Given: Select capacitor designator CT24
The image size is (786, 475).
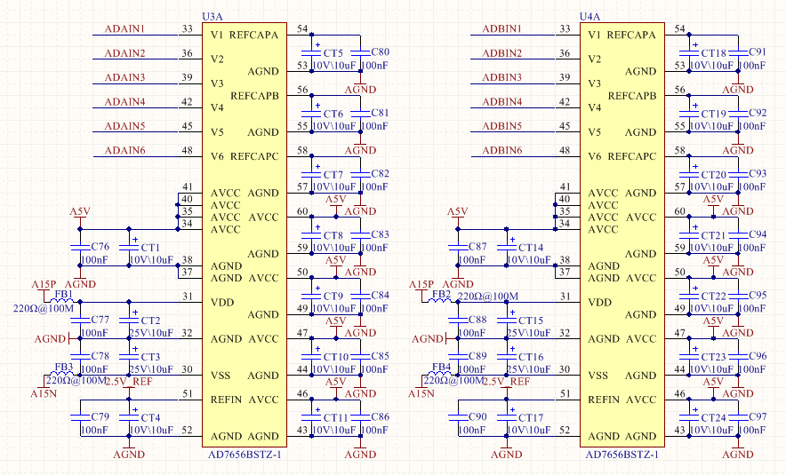Looking at the screenshot, I should tap(714, 418).
